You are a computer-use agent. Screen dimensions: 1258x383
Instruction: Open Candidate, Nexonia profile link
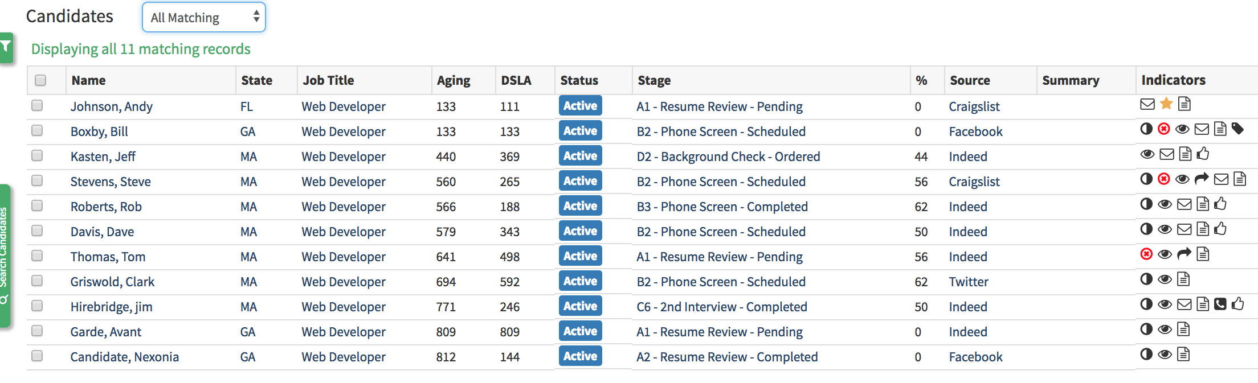pos(124,357)
